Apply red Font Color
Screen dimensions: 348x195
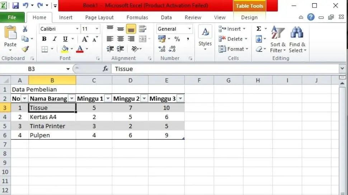pyautogui.click(x=80, y=49)
